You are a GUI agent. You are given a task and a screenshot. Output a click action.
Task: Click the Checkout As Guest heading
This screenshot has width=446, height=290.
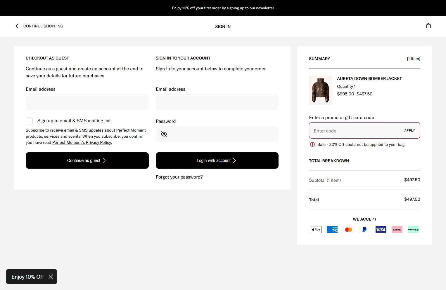tap(47, 58)
